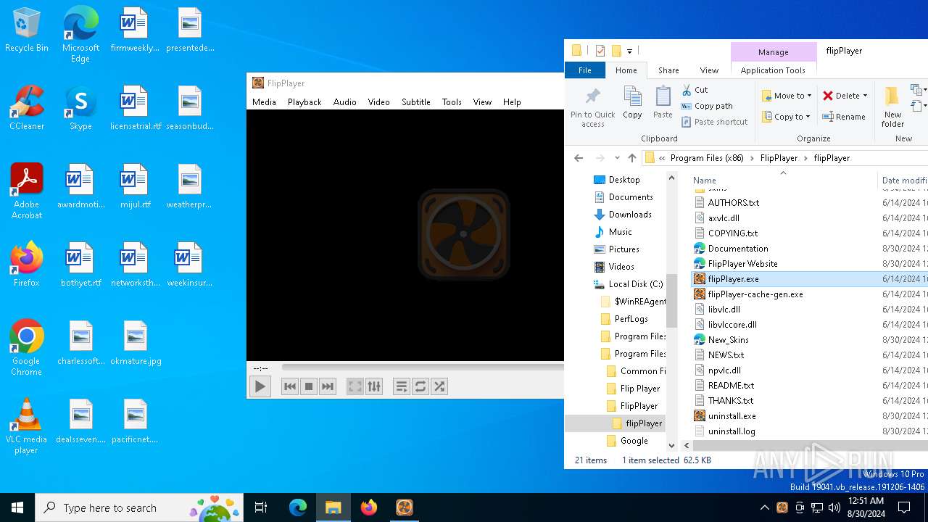928x522 pixels.
Task: Open the Help menu in FlipPlayer
Action: (x=512, y=102)
